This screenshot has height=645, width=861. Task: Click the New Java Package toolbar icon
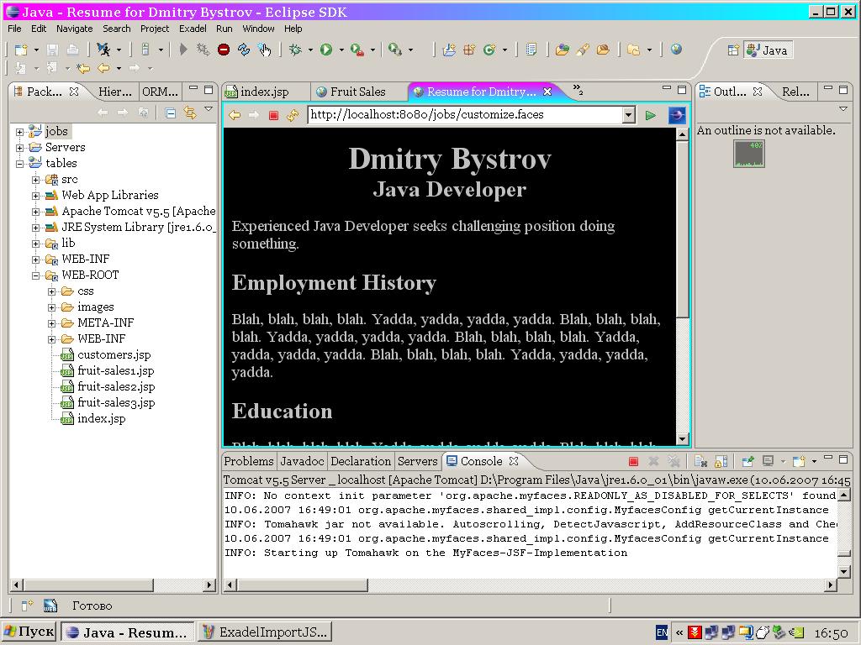[469, 50]
